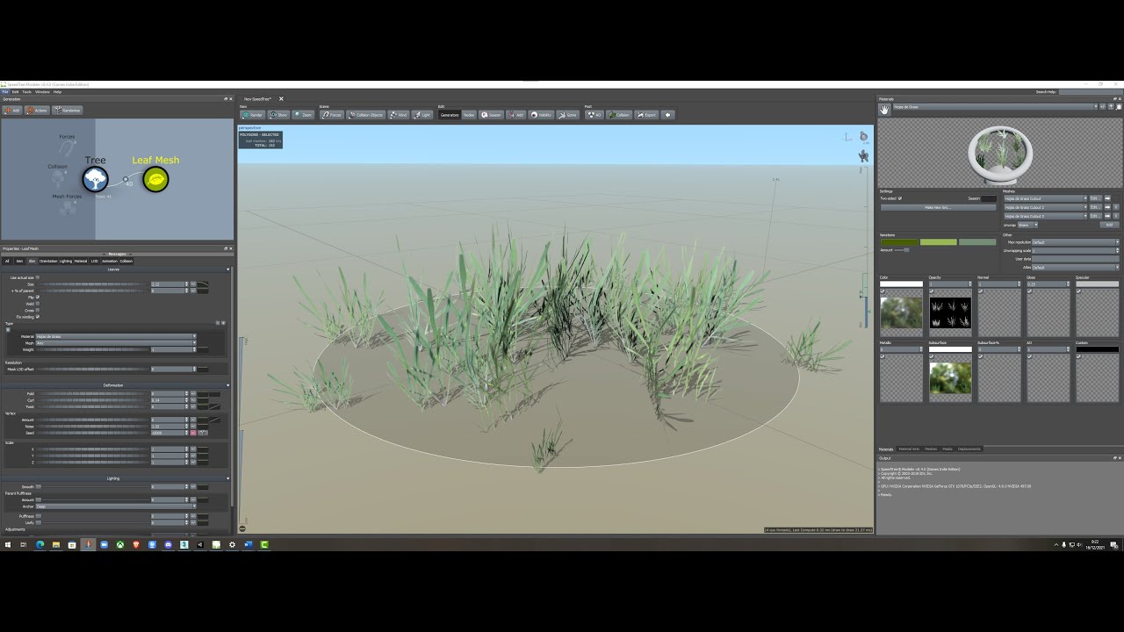Open the Windows Start menu
The height and width of the screenshot is (632, 1124).
9,544
